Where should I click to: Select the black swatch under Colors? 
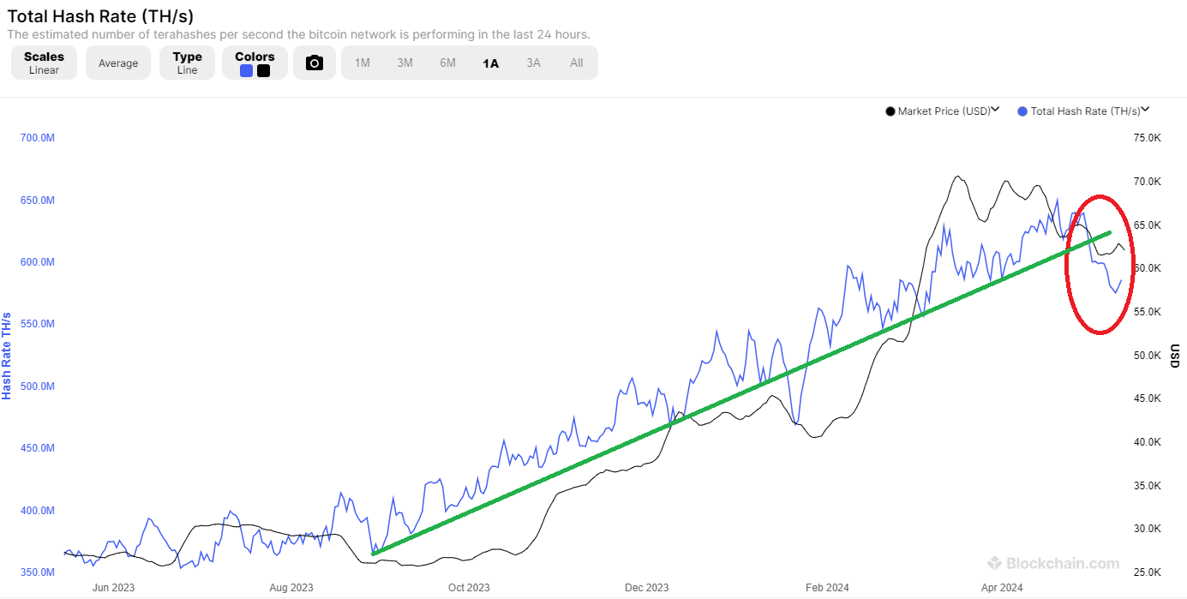tap(262, 70)
